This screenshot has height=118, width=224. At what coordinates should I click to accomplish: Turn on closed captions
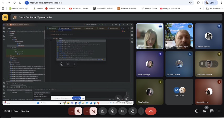pyautogui.click(x=123, y=111)
